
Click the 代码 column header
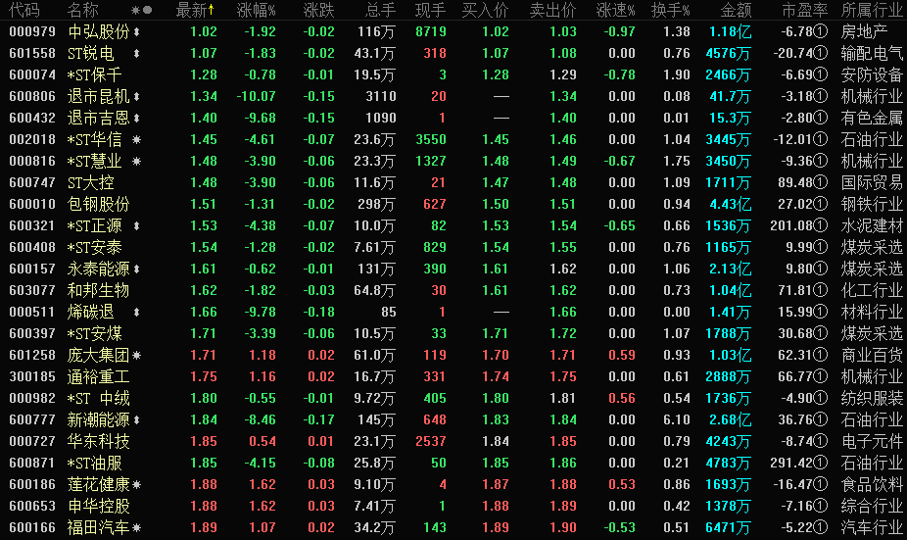tap(24, 10)
